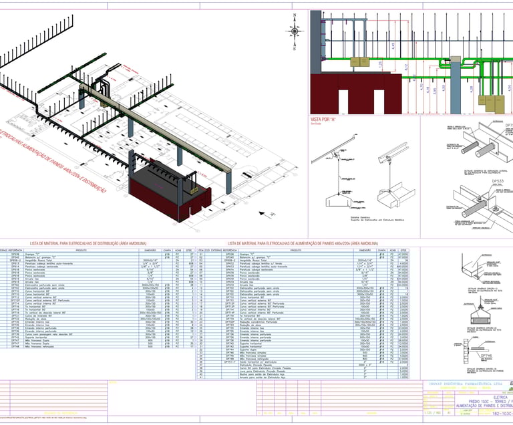Click the "Suporte de Eletrocalha em Estrutura Metálica" caption
Viewport: 513px width, 425px height.
(x=377, y=220)
